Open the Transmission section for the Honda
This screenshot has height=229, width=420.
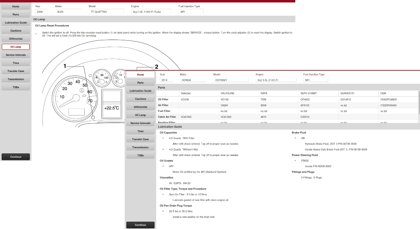[x=140, y=147]
